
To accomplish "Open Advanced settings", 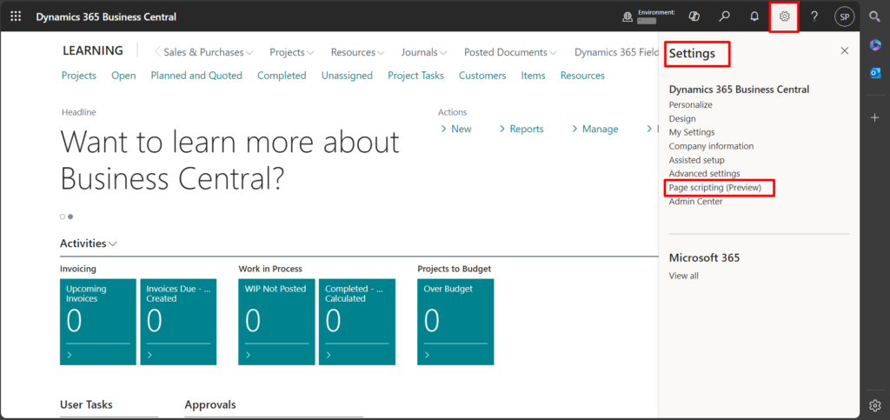I will point(704,174).
